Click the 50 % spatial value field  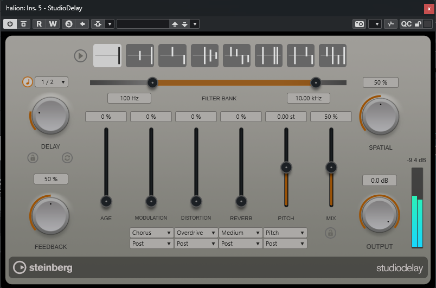380,82
